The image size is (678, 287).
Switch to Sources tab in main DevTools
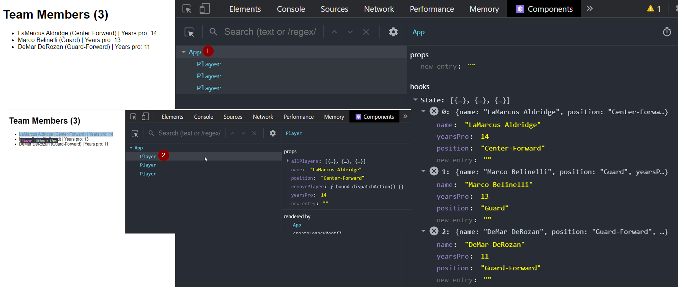(x=334, y=9)
